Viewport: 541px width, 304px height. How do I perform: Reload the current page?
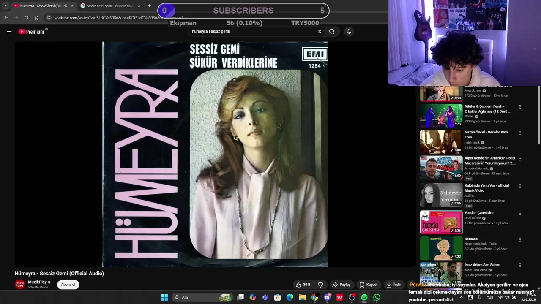click(x=26, y=18)
